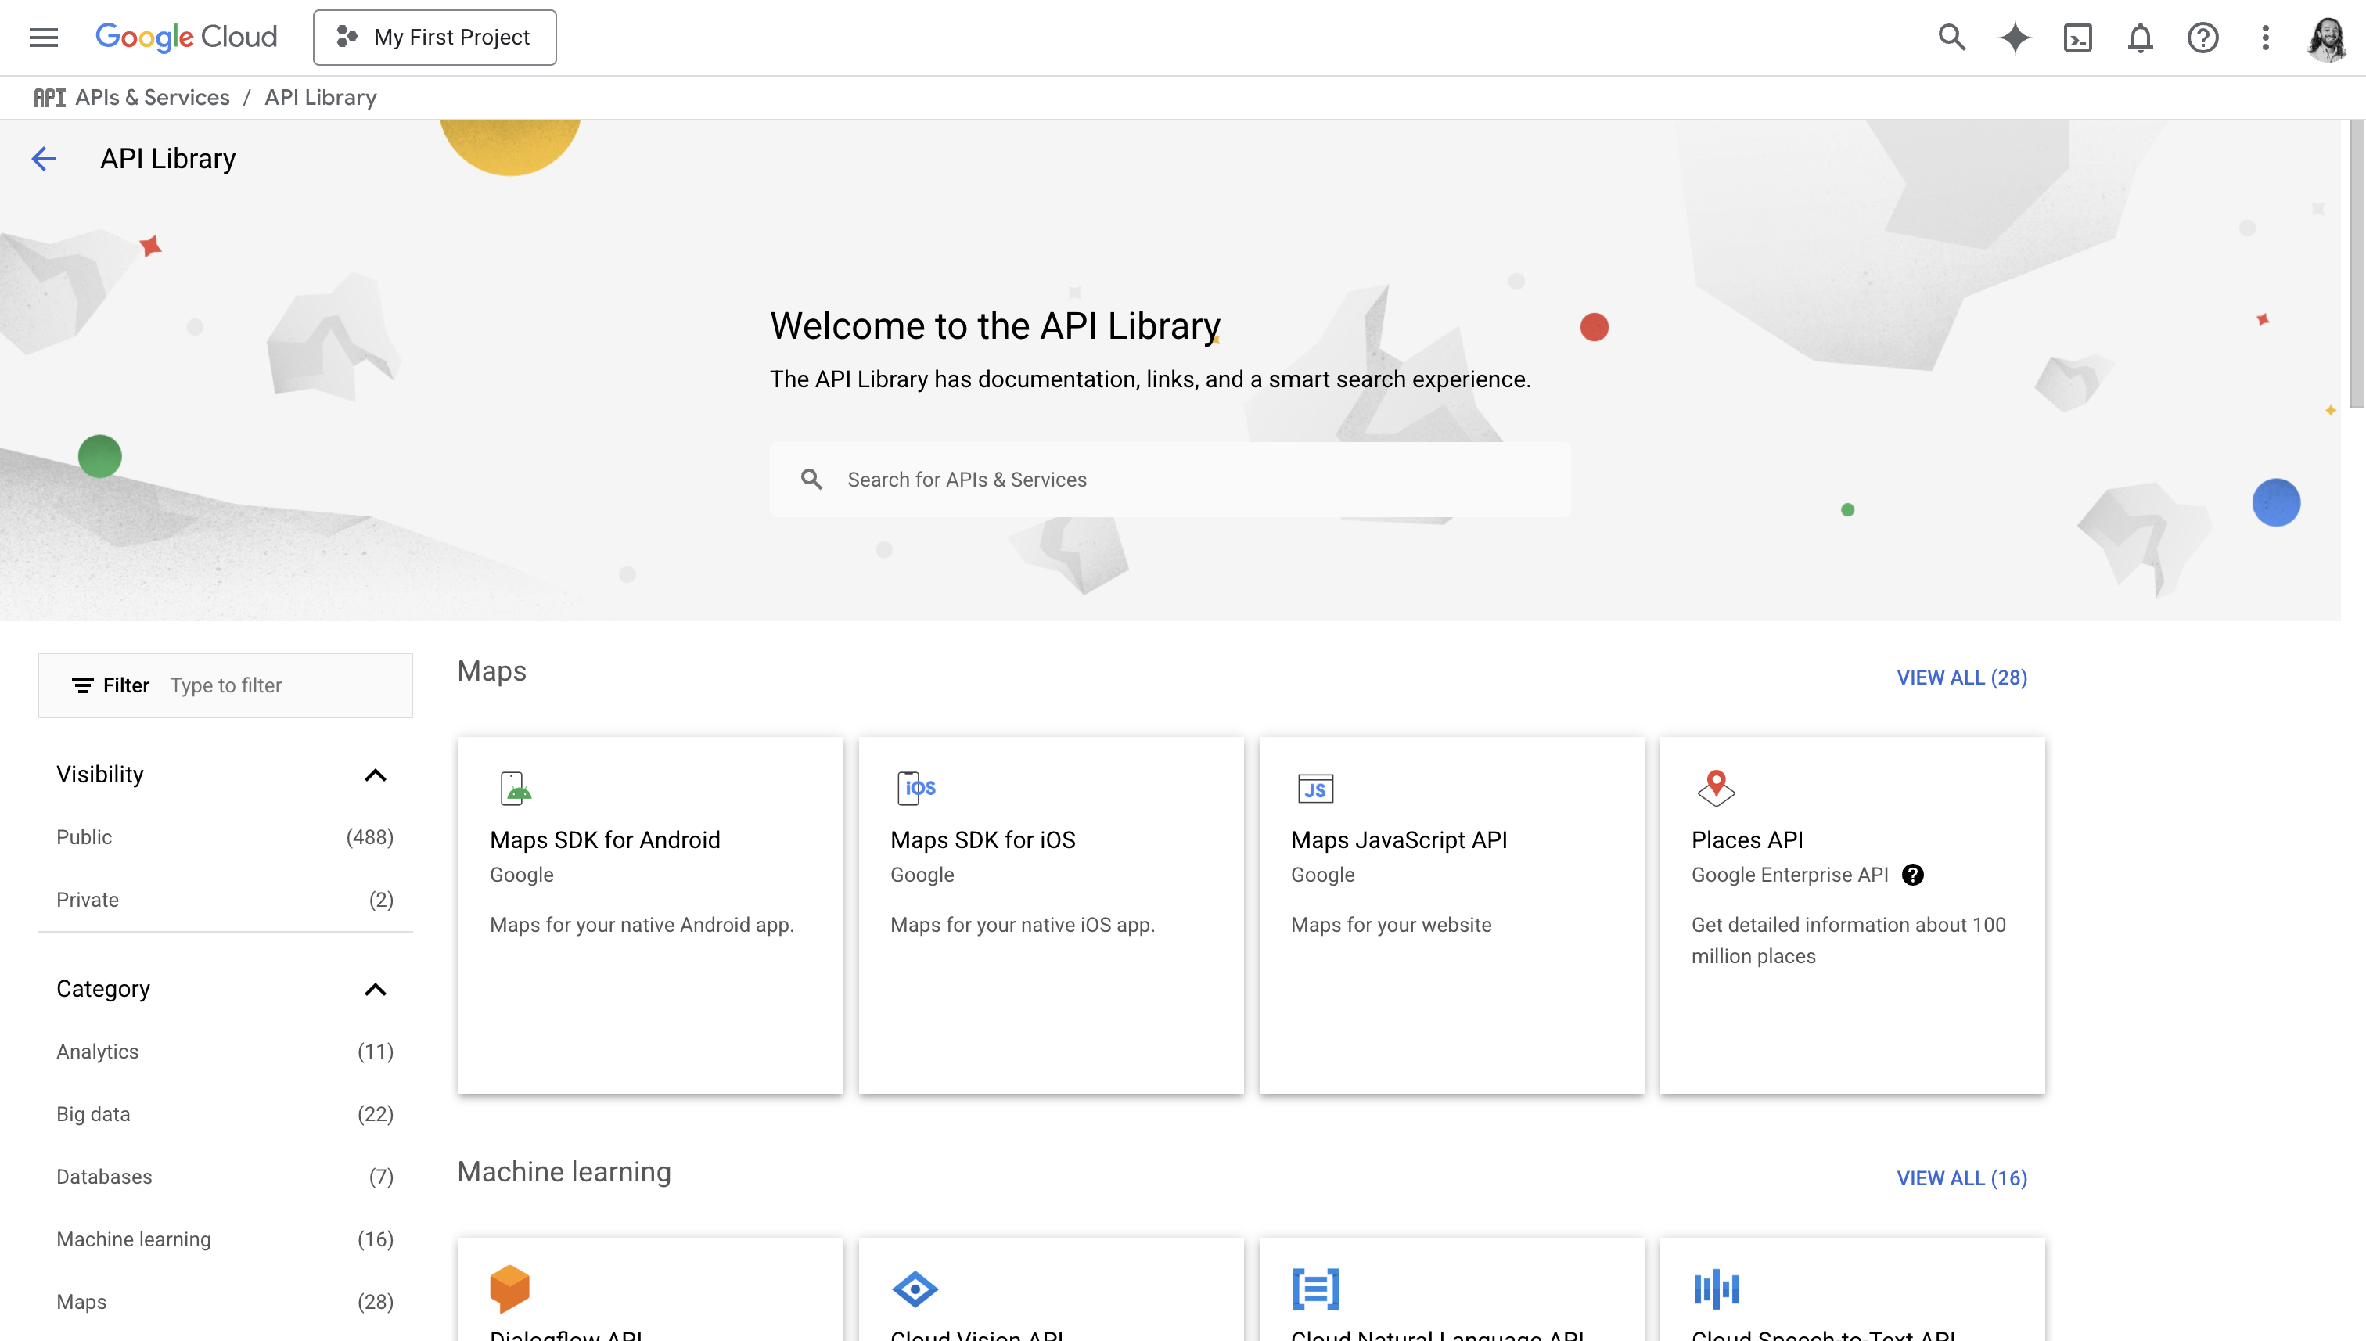Screen dimensions: 2366x1341
Task: Open the three-dot settings menu
Action: (x=2265, y=37)
